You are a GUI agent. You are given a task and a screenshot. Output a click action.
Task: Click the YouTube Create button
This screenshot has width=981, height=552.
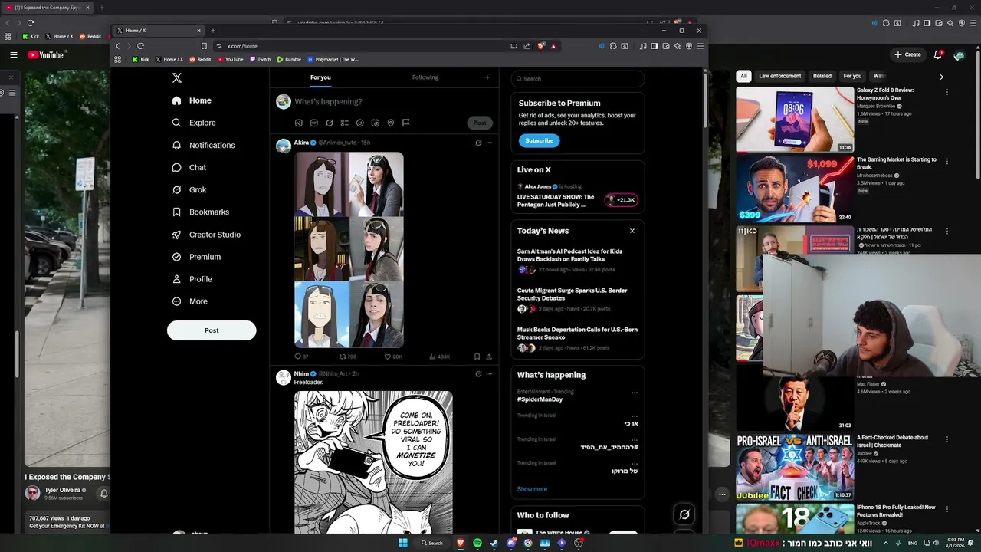tap(907, 54)
